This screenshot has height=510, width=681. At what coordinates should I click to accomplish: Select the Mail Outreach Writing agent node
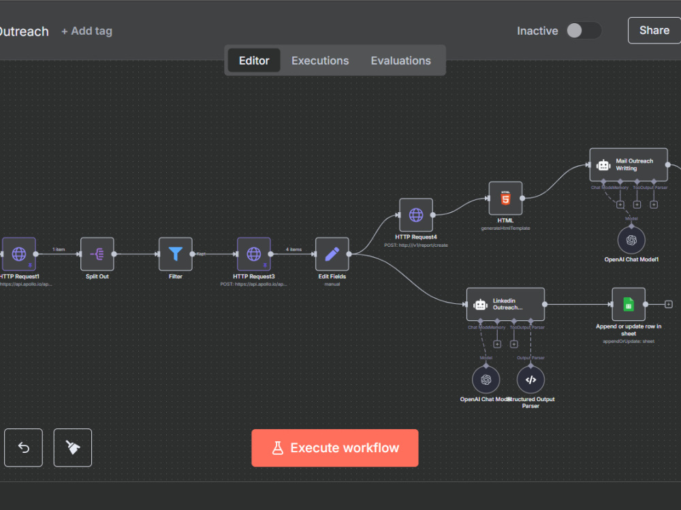tap(629, 165)
